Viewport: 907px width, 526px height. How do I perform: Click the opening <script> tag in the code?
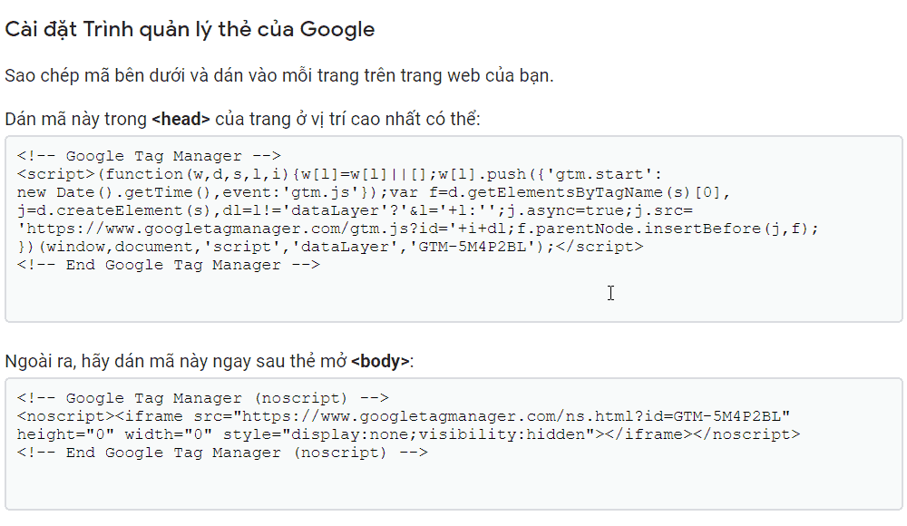click(x=54, y=174)
